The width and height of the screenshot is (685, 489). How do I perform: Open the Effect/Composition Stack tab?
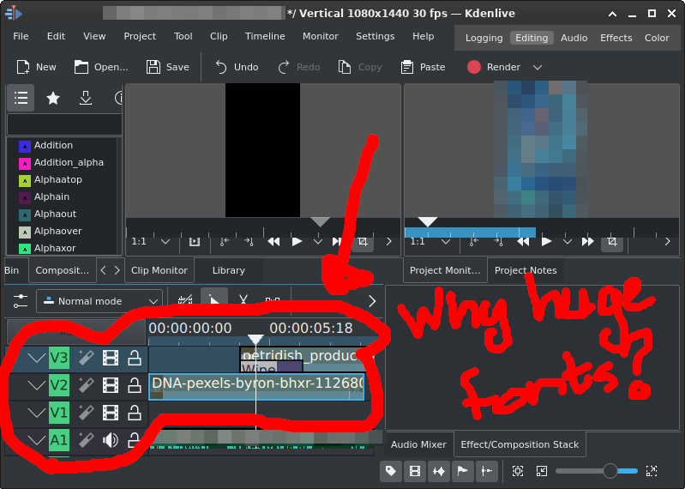pos(520,444)
